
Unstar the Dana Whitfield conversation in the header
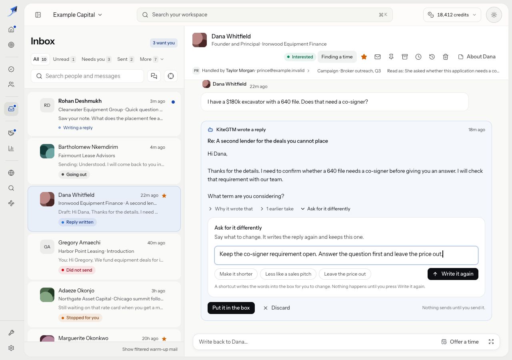(x=364, y=57)
